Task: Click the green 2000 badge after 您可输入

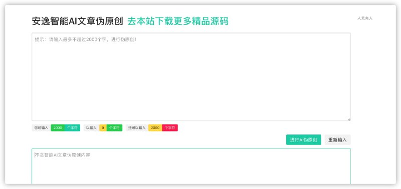Action: tap(58, 128)
